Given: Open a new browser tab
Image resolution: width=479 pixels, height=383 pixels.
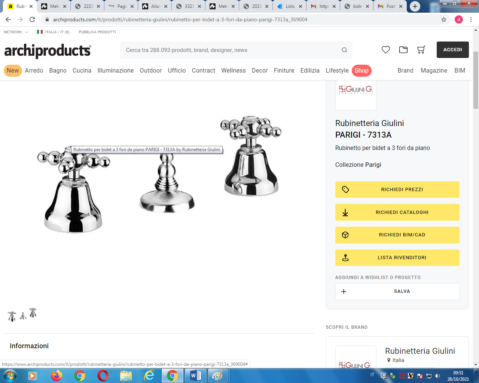Looking at the screenshot, I should (415, 6).
